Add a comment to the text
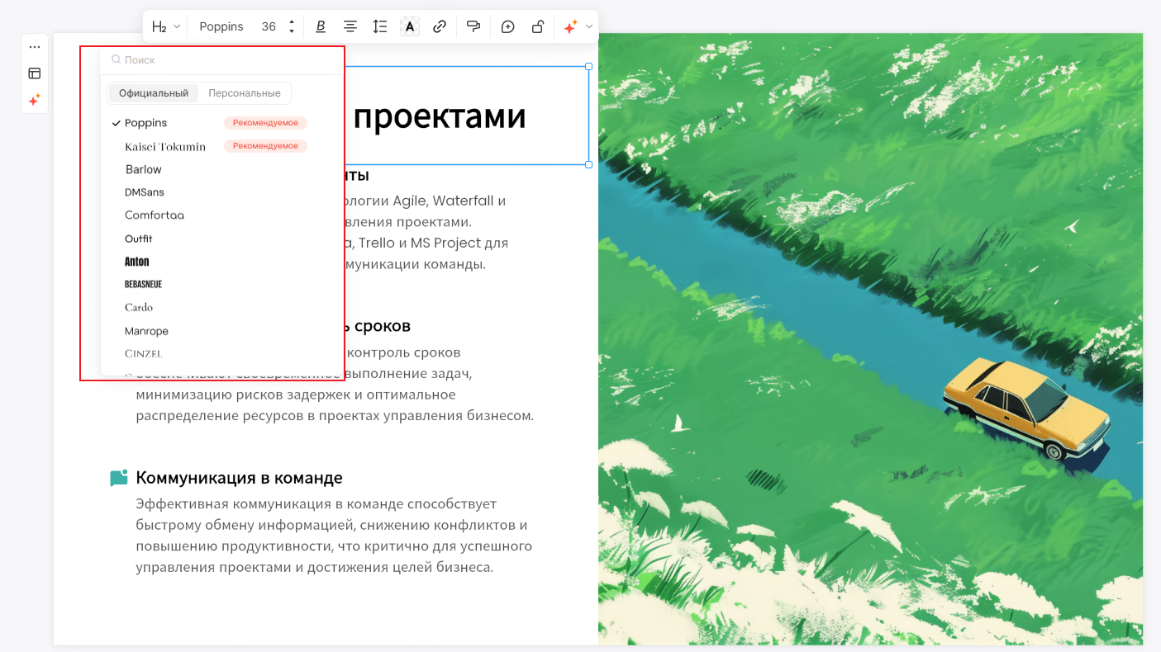The width and height of the screenshot is (1161, 652). 507,26
